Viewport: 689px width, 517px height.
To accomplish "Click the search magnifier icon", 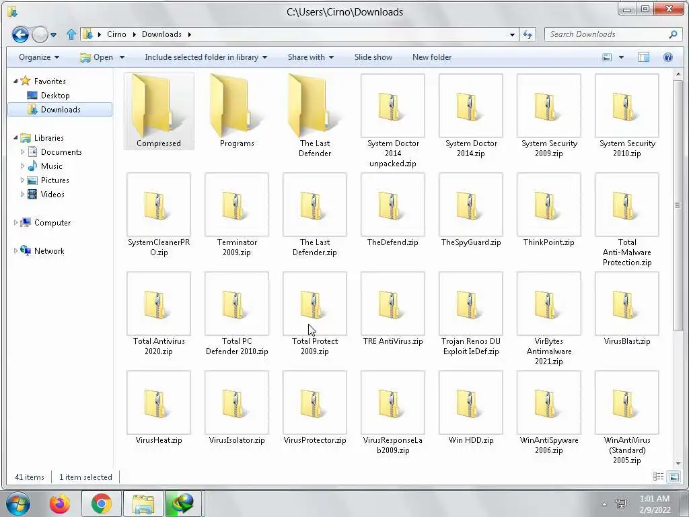I will pyautogui.click(x=673, y=34).
